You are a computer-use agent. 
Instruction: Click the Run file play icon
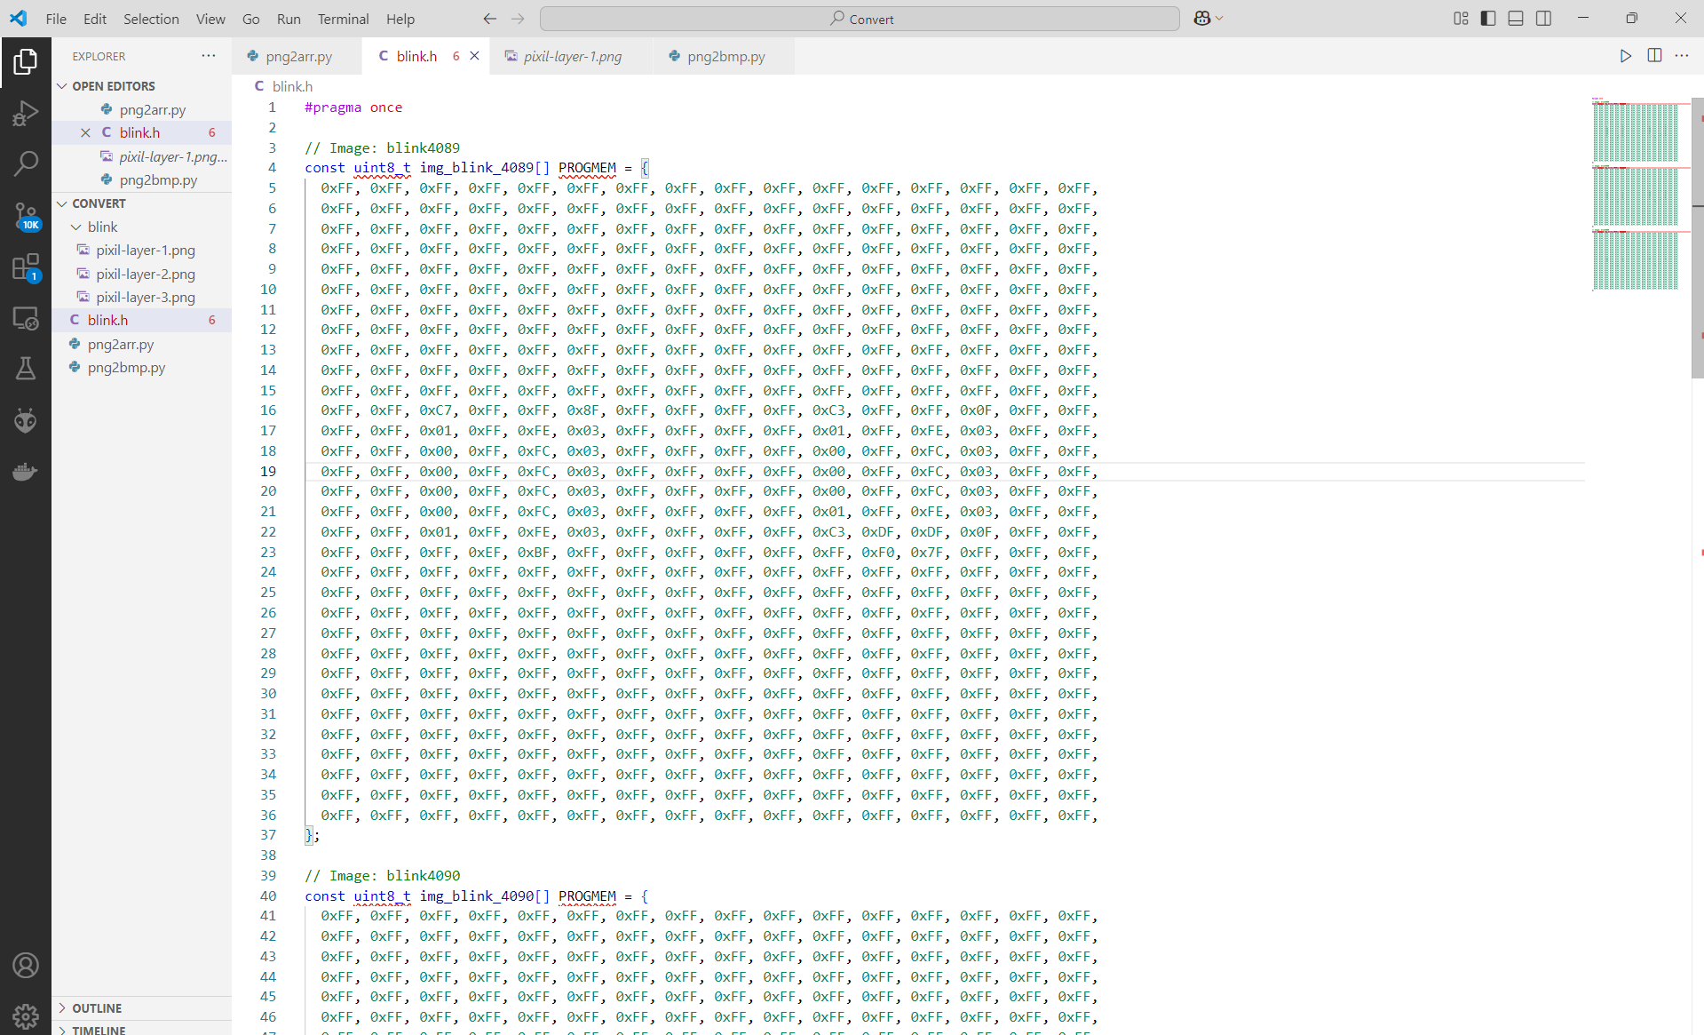coord(1625,56)
